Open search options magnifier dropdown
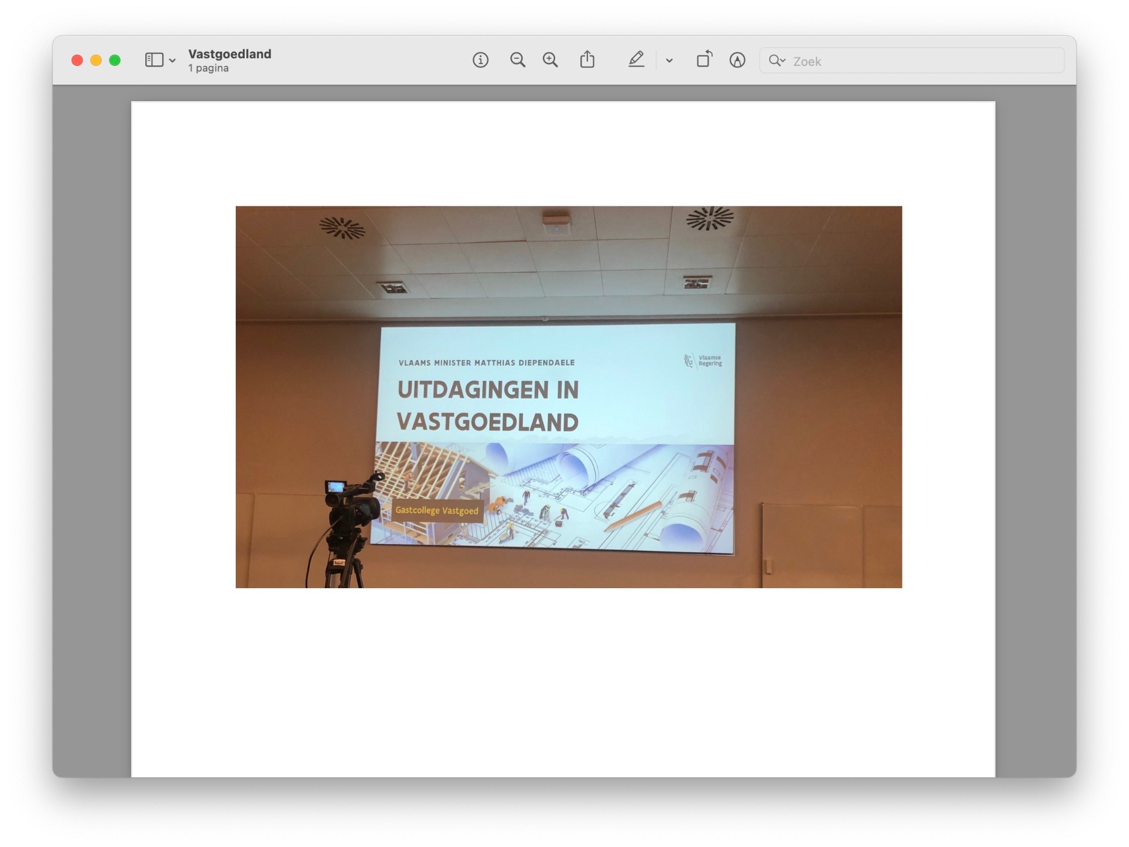 [x=777, y=61]
